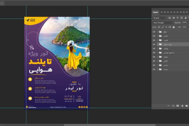The image size is (189, 126).
Task: Click the adjustment layer filter icon
Action: pyautogui.click(x=173, y=18)
